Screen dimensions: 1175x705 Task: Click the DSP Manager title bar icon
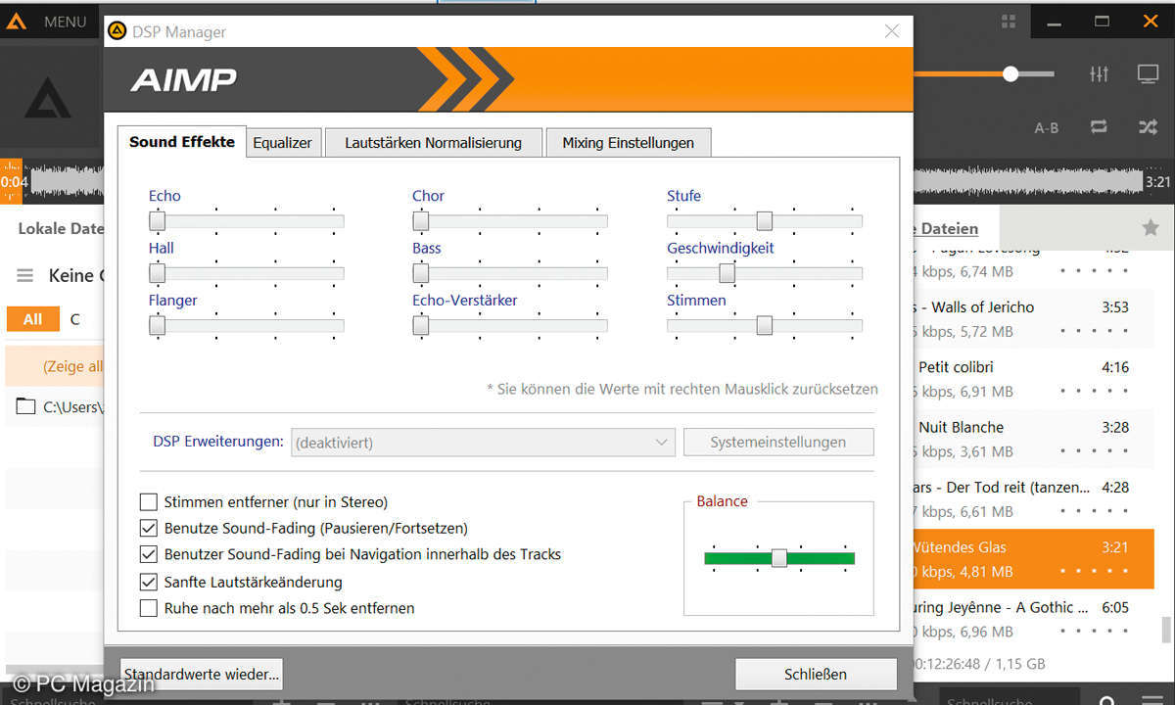click(x=117, y=31)
